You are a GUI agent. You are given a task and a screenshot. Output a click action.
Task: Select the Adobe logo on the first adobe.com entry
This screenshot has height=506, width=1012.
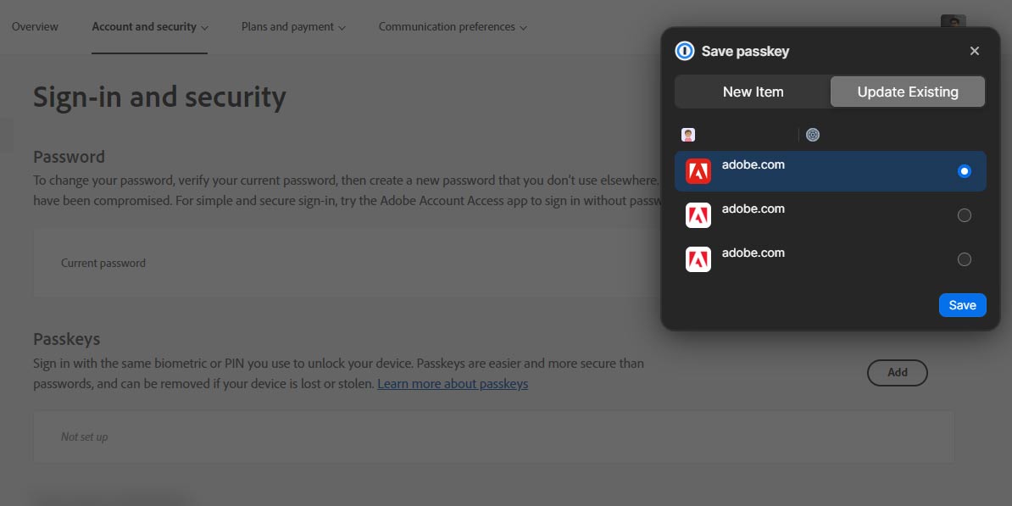pyautogui.click(x=698, y=171)
